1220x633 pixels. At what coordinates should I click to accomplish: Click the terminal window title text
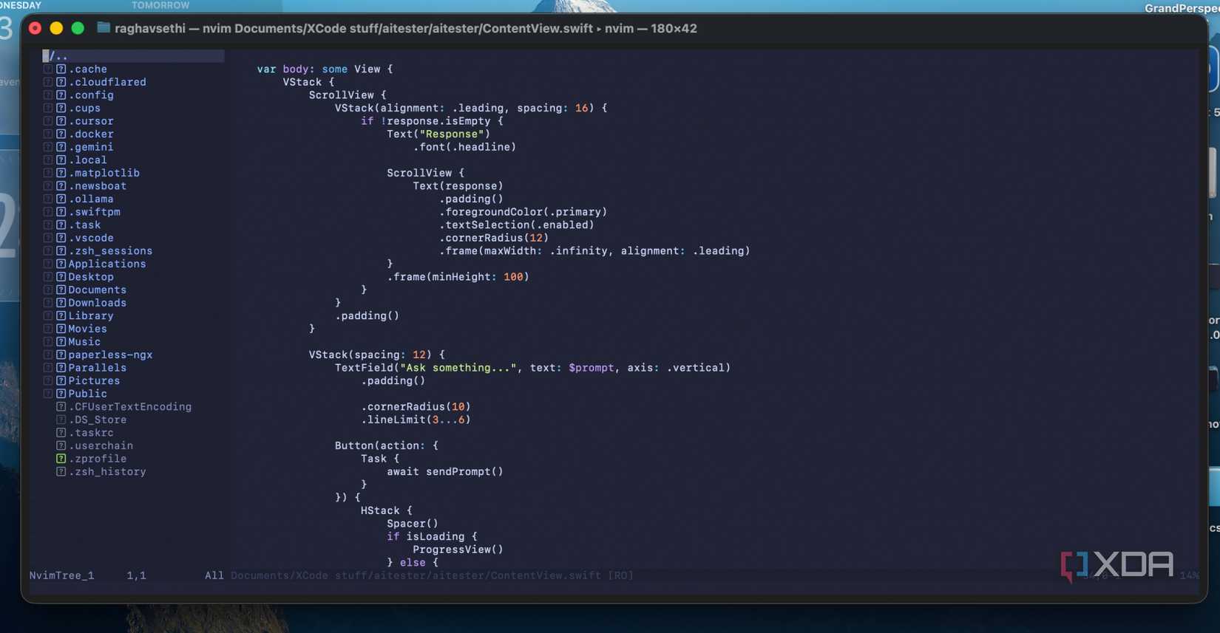tap(406, 28)
